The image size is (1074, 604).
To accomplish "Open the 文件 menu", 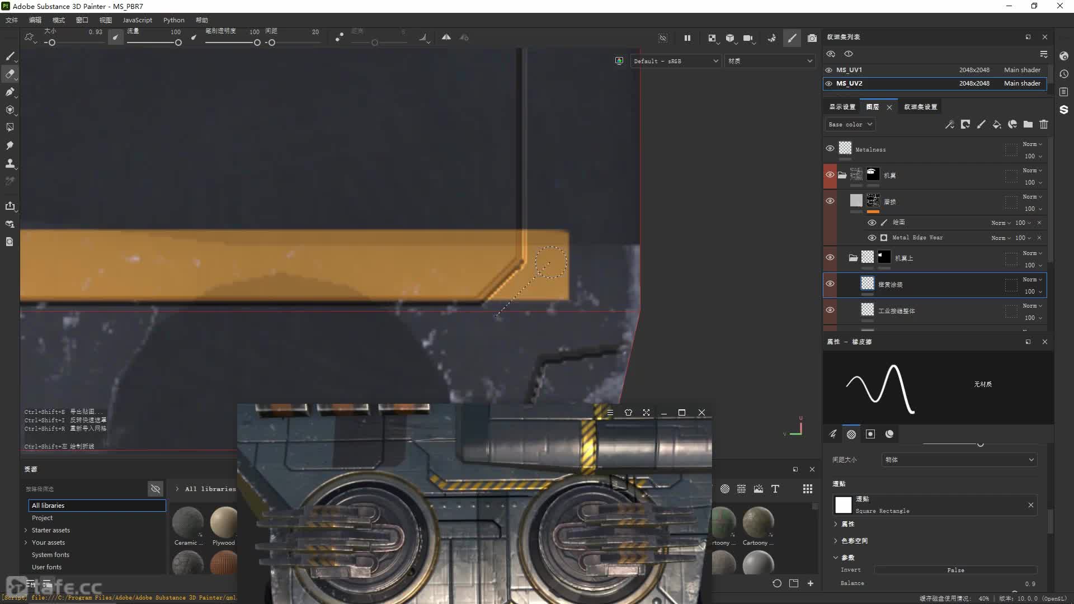I will [12, 20].
